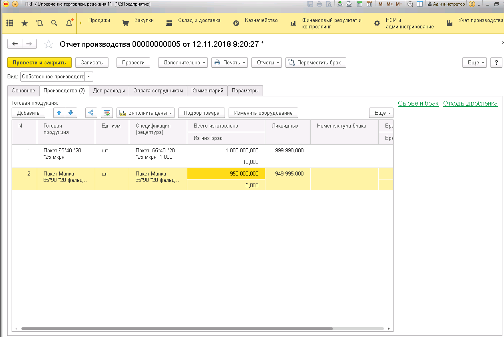The image size is (504, 337).
Task: Open the Еще menu above the table
Action: [x=381, y=113]
